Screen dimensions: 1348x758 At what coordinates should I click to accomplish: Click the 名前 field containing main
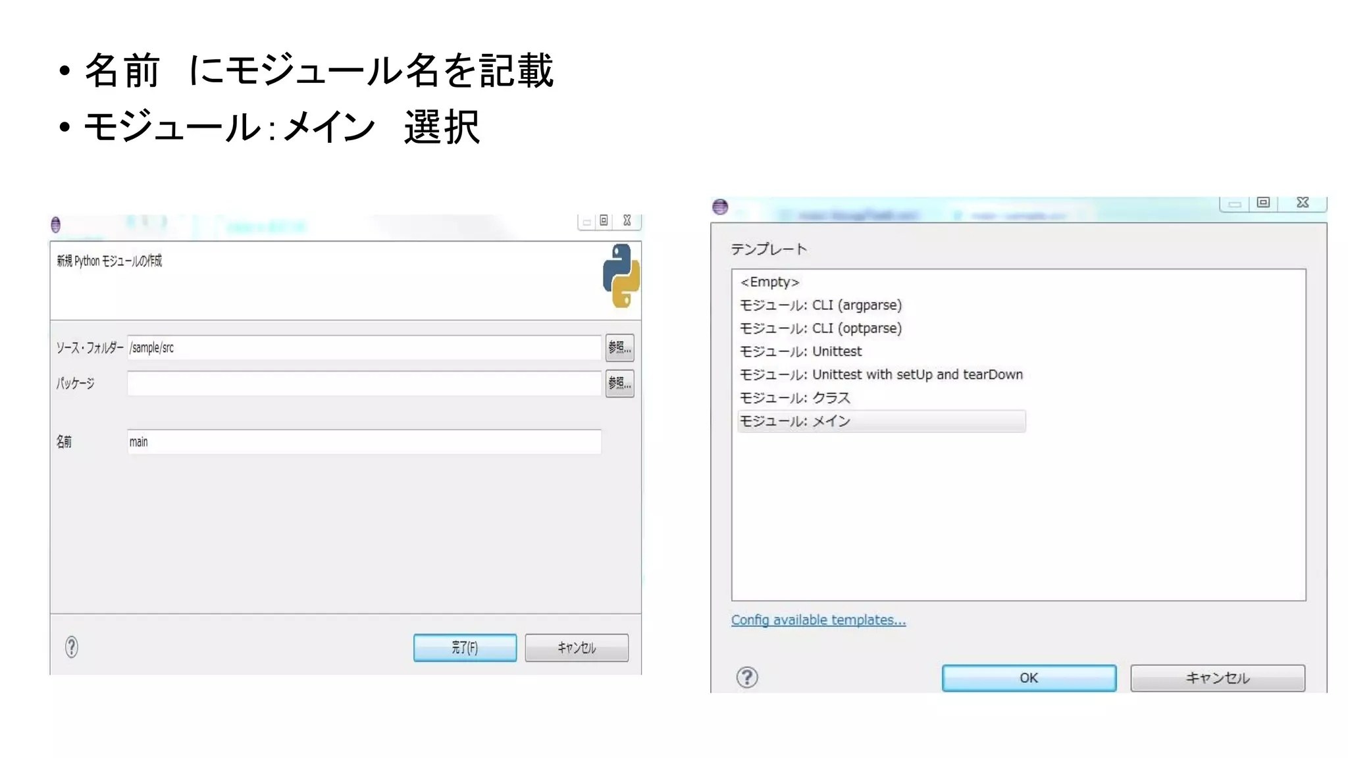(x=364, y=442)
